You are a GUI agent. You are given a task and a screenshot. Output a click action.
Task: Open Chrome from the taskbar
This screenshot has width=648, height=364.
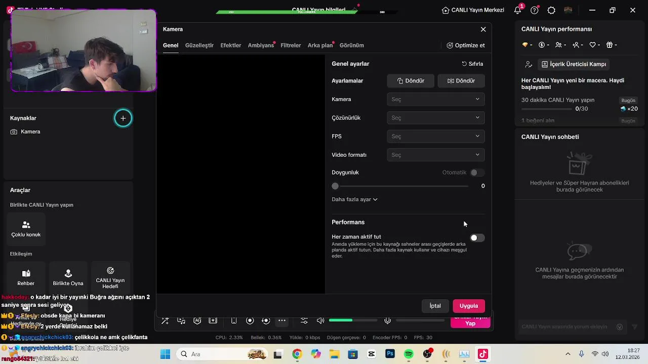[x=297, y=354]
